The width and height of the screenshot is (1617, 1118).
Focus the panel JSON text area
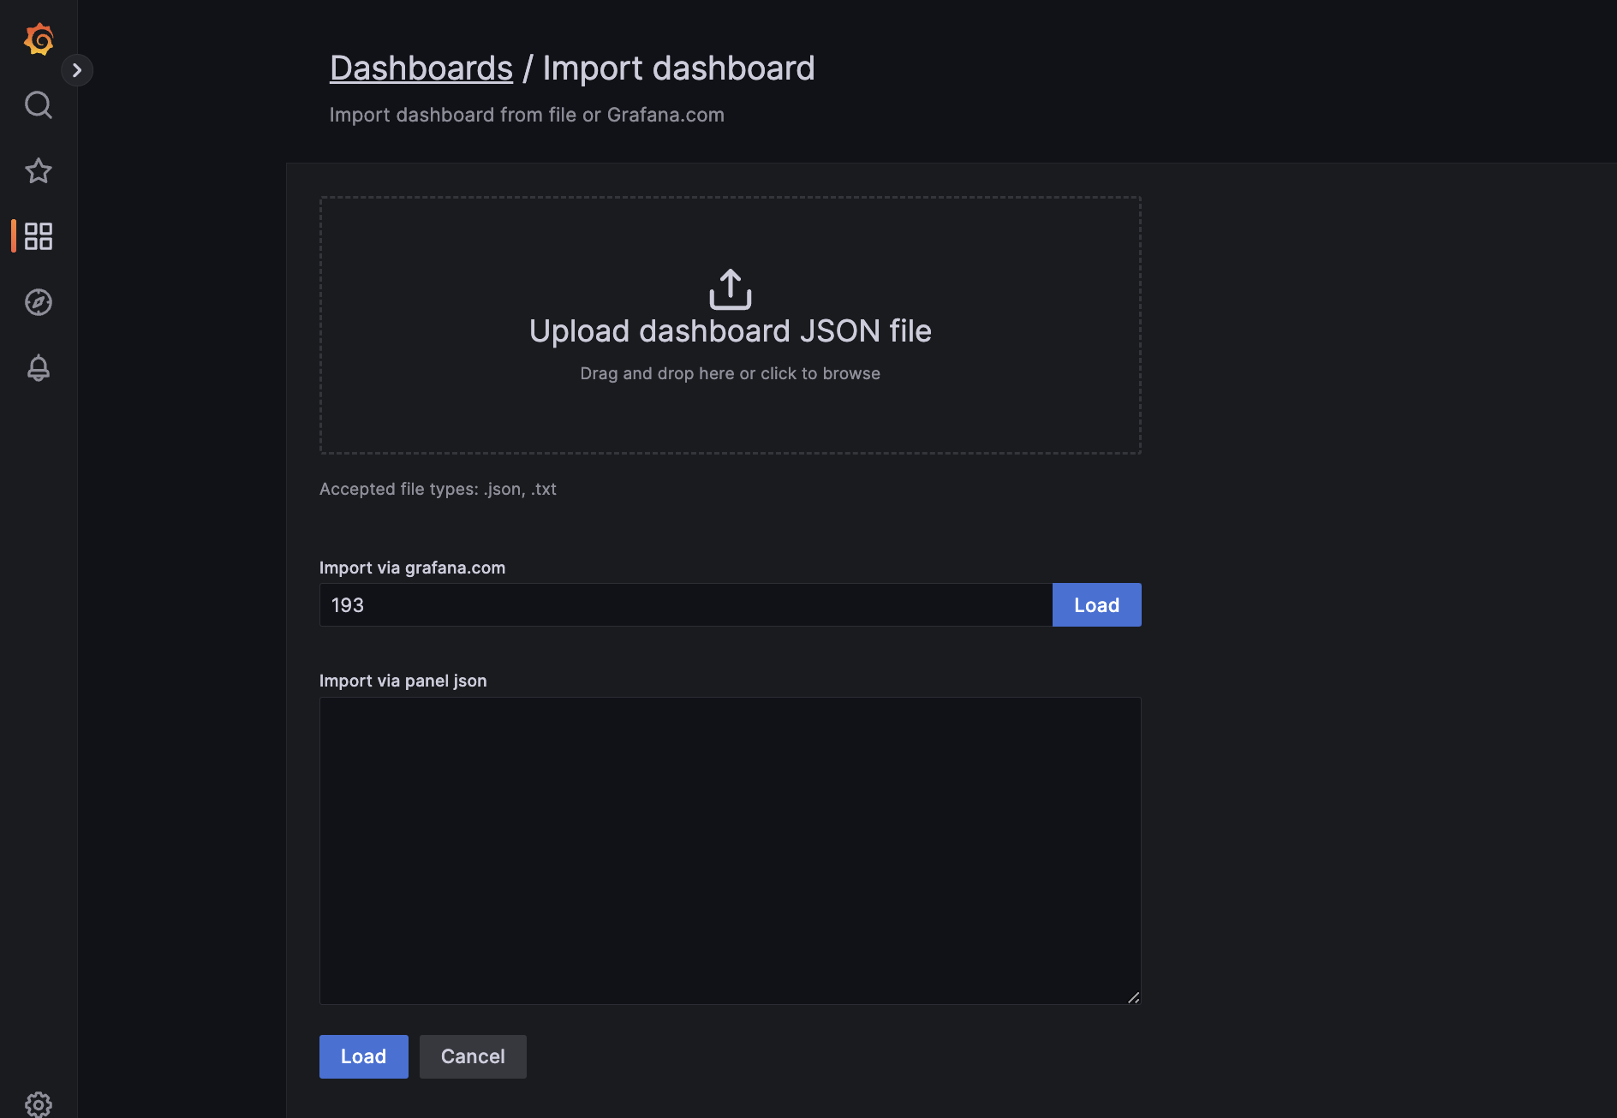(x=731, y=851)
